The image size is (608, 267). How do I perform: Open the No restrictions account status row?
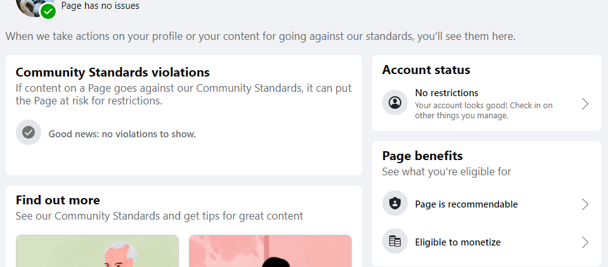pos(487,104)
